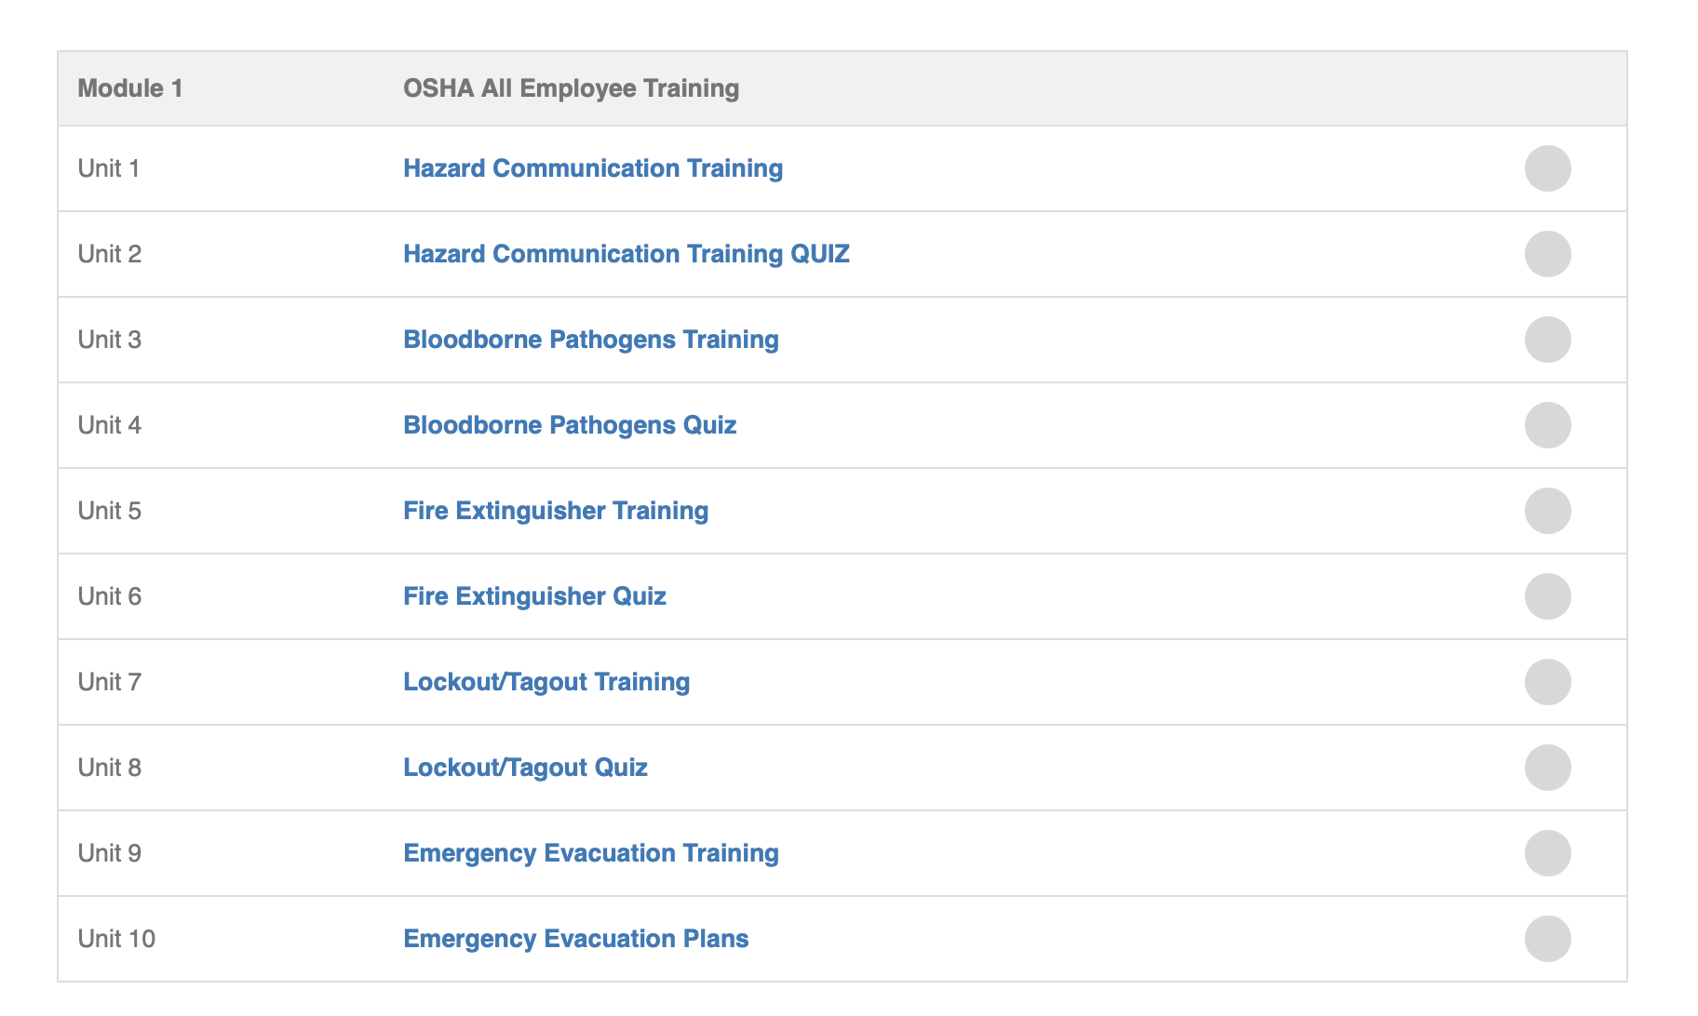1698x1016 pixels.
Task: Open Bloodborne Pathogens Training unit
Action: click(591, 340)
